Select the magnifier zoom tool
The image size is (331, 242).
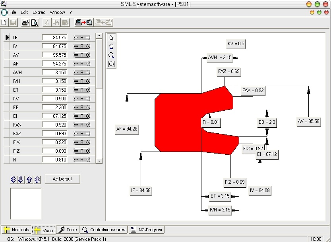point(111,55)
